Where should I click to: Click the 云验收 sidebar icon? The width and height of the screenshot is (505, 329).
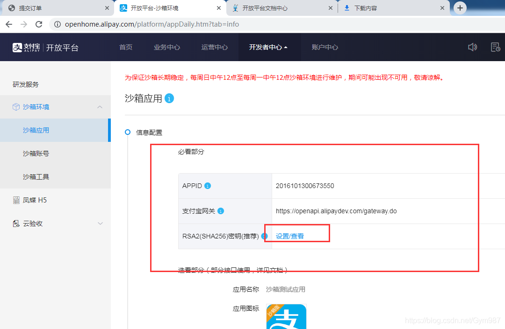[x=16, y=224]
